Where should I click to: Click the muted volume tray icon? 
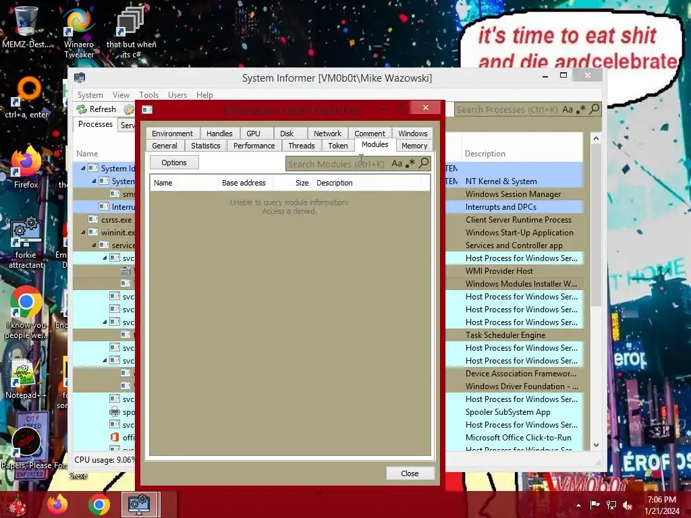click(x=628, y=505)
